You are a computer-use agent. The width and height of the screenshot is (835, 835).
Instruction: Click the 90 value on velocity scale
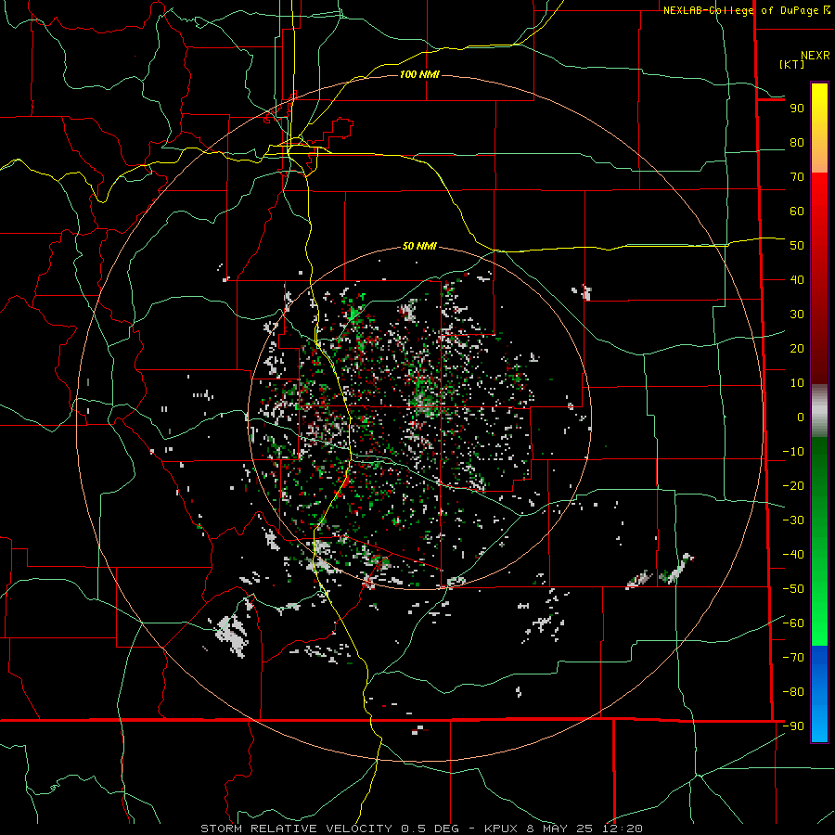(797, 109)
